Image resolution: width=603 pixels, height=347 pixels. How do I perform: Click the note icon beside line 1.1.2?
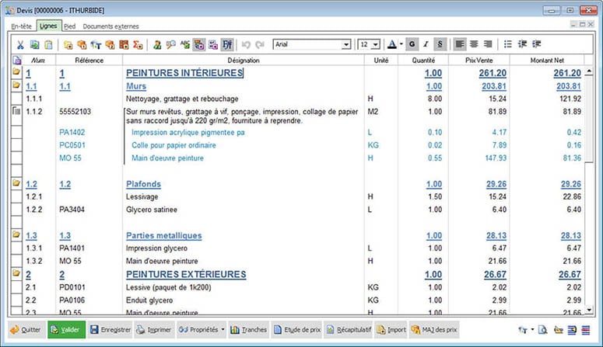click(x=16, y=111)
